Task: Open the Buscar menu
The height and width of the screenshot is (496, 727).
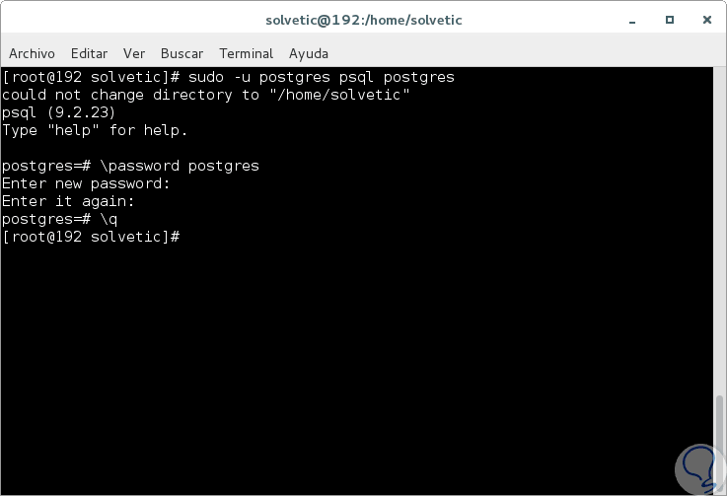Action: tap(182, 53)
